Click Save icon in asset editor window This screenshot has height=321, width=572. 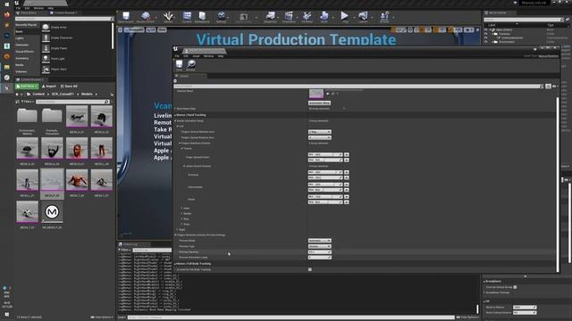179,65
